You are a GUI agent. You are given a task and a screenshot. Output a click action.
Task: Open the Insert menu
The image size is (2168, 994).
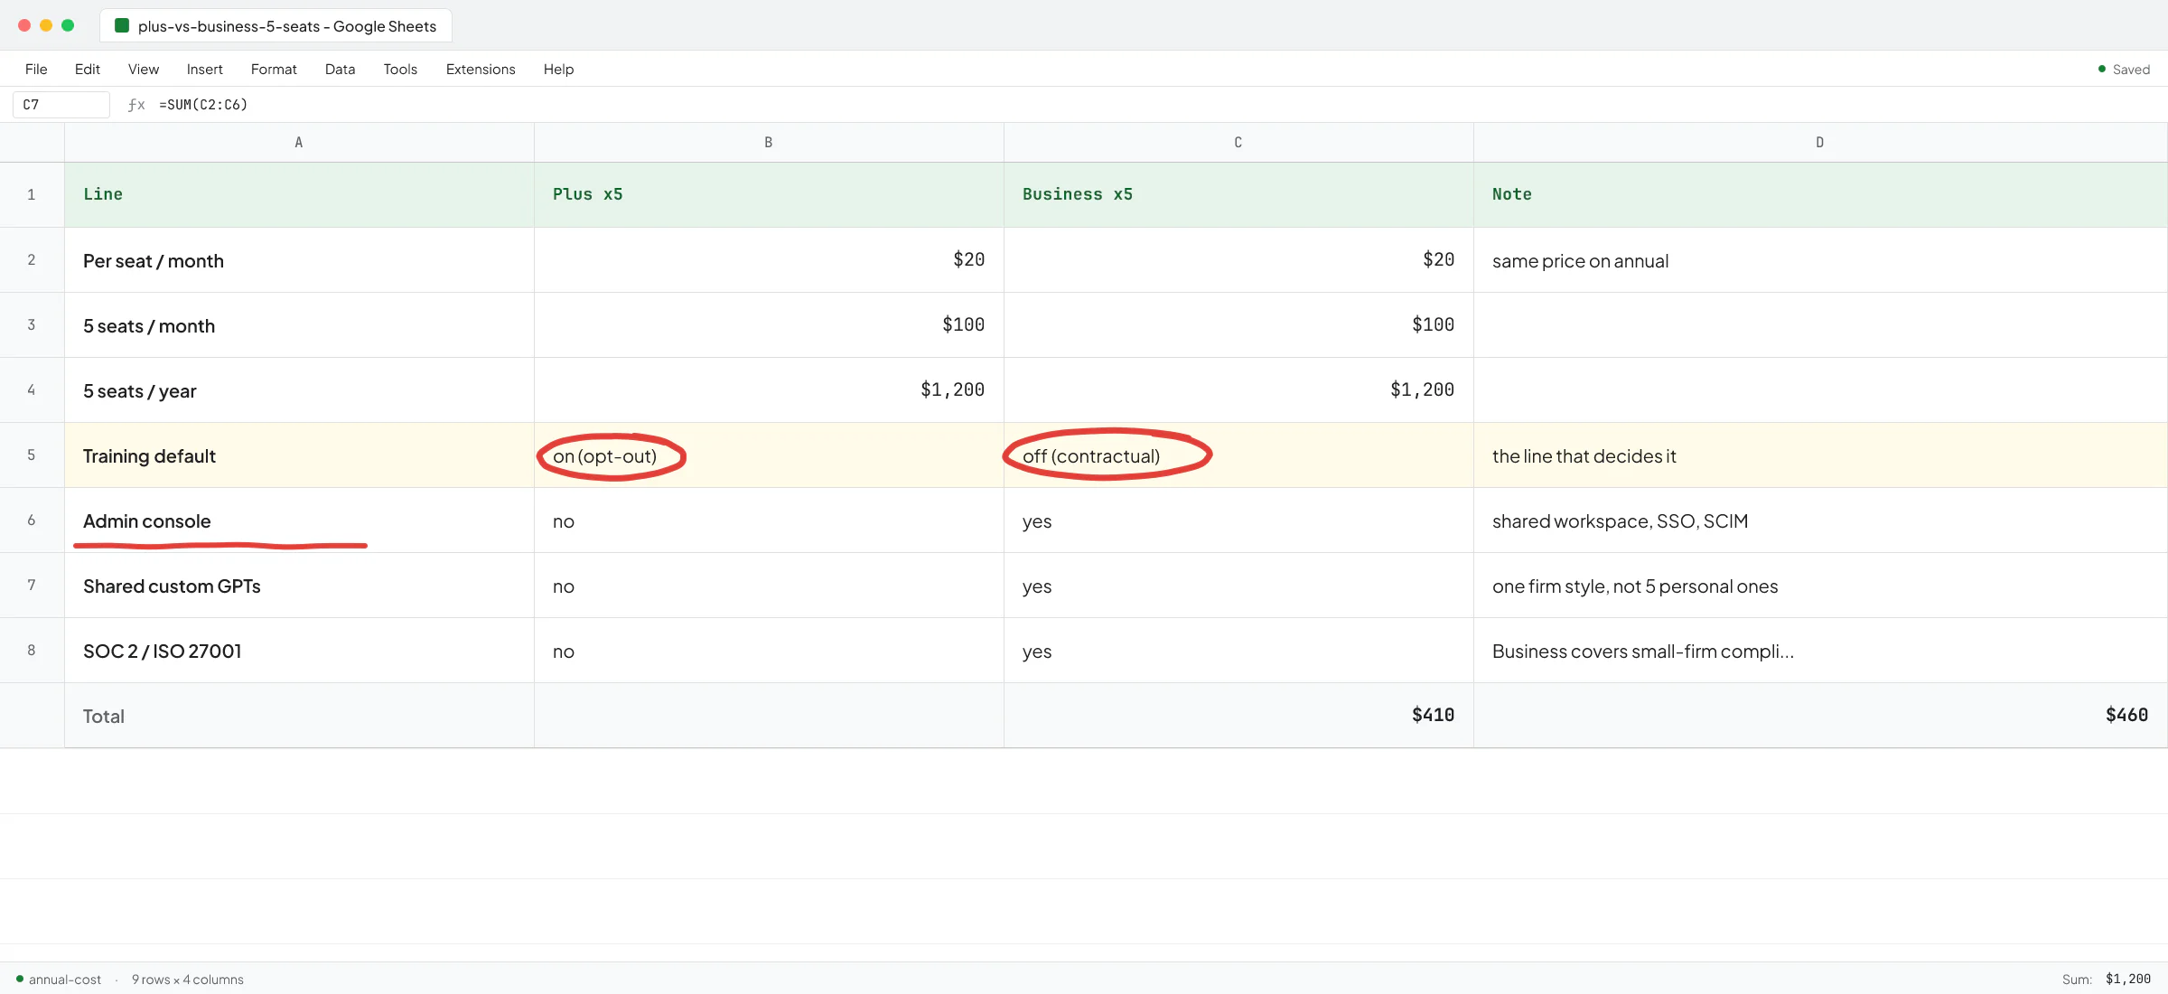point(205,70)
